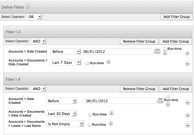Remove the Filter.1.3 Accounts Date Created Before filter
This screenshot has width=194, height=135.
point(187,53)
